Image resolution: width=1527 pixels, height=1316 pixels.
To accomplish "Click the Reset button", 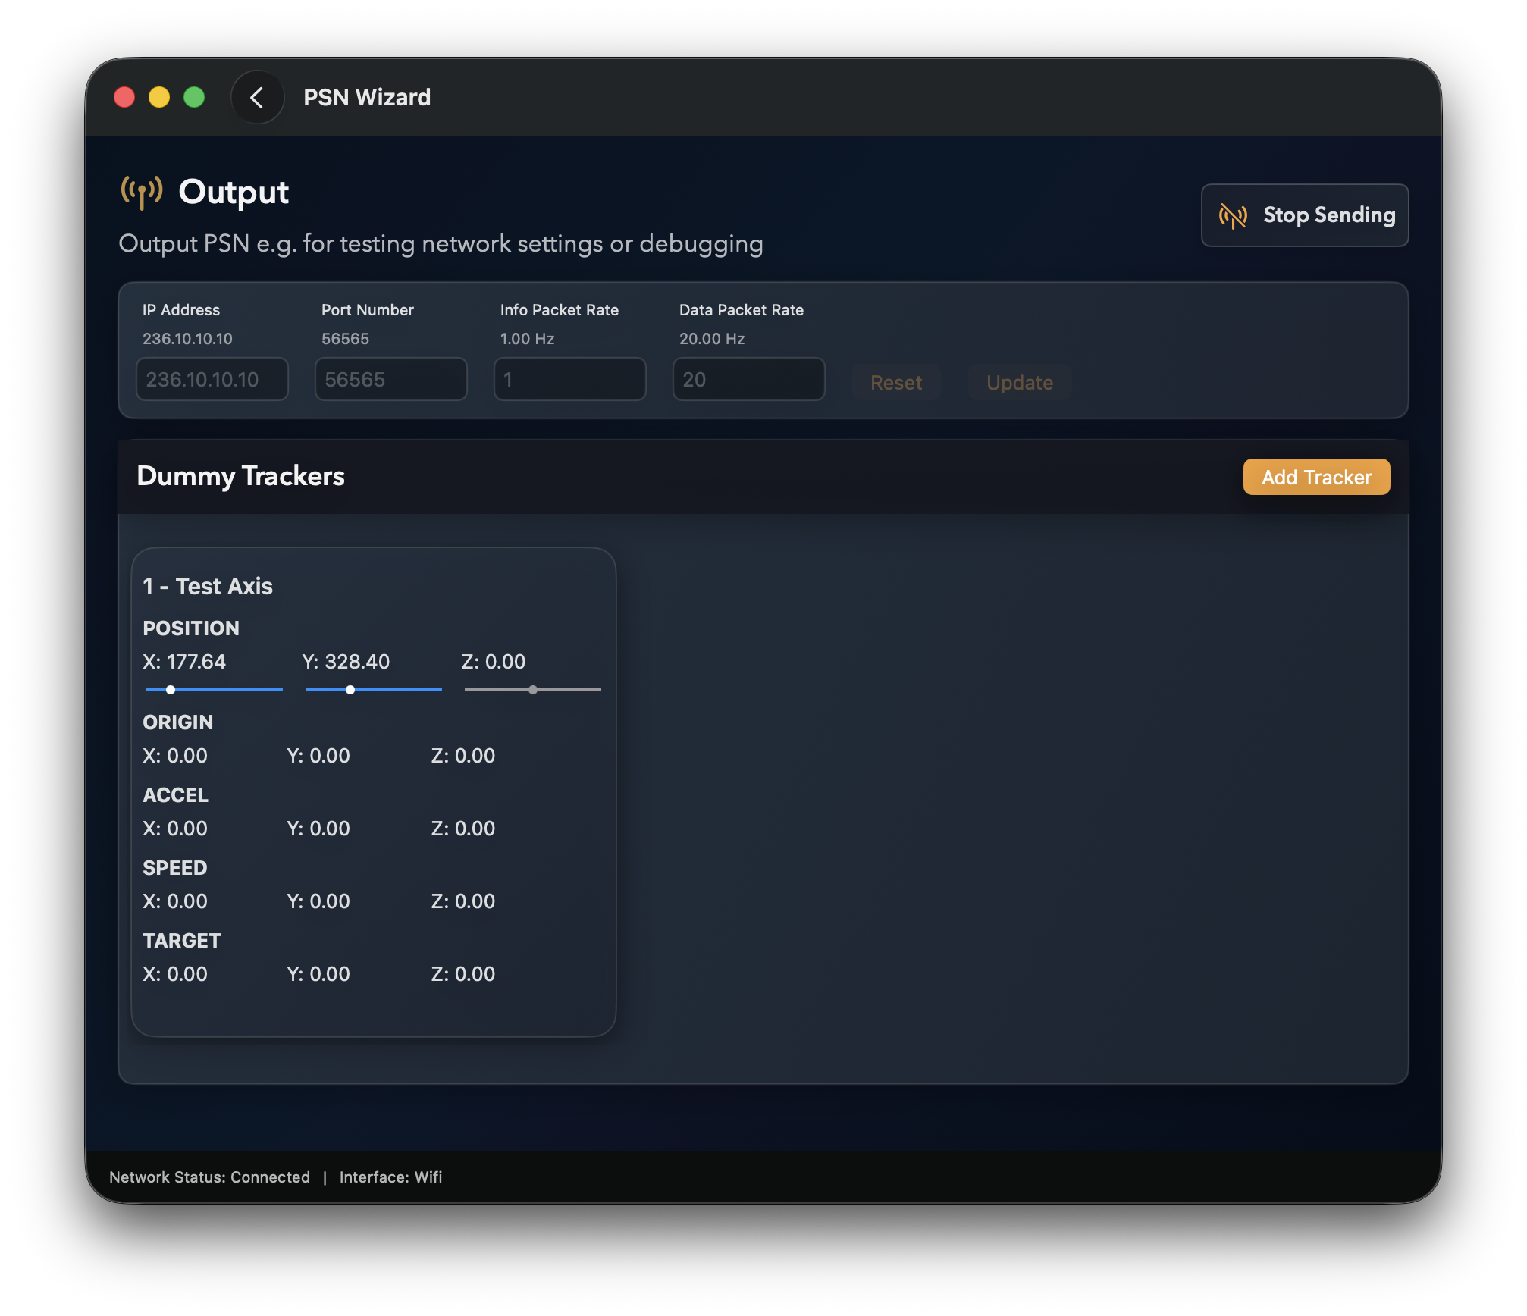I will pos(896,382).
